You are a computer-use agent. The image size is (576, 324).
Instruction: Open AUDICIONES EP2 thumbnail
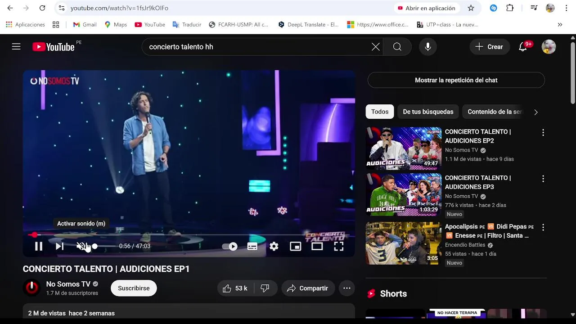point(404,148)
